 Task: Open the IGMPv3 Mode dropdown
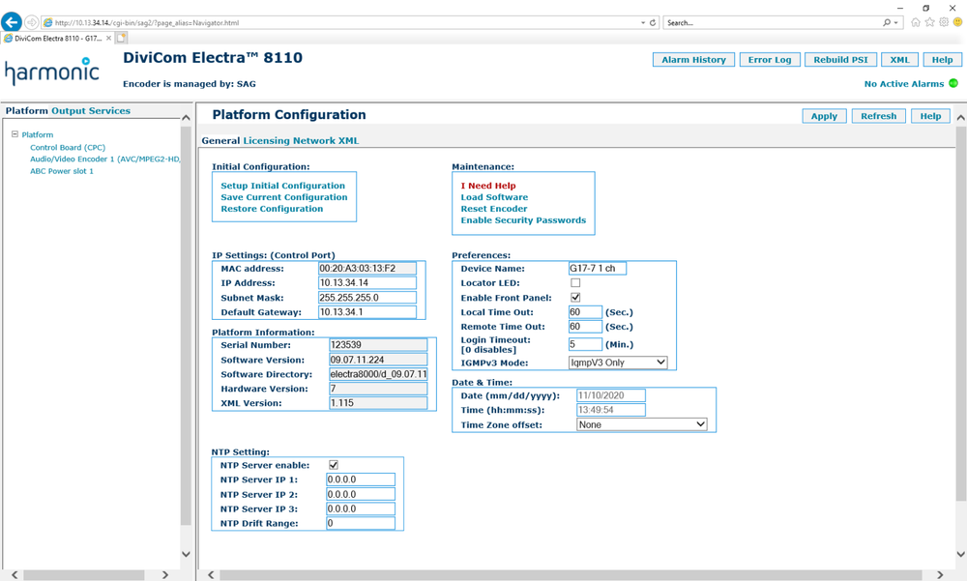(x=617, y=363)
